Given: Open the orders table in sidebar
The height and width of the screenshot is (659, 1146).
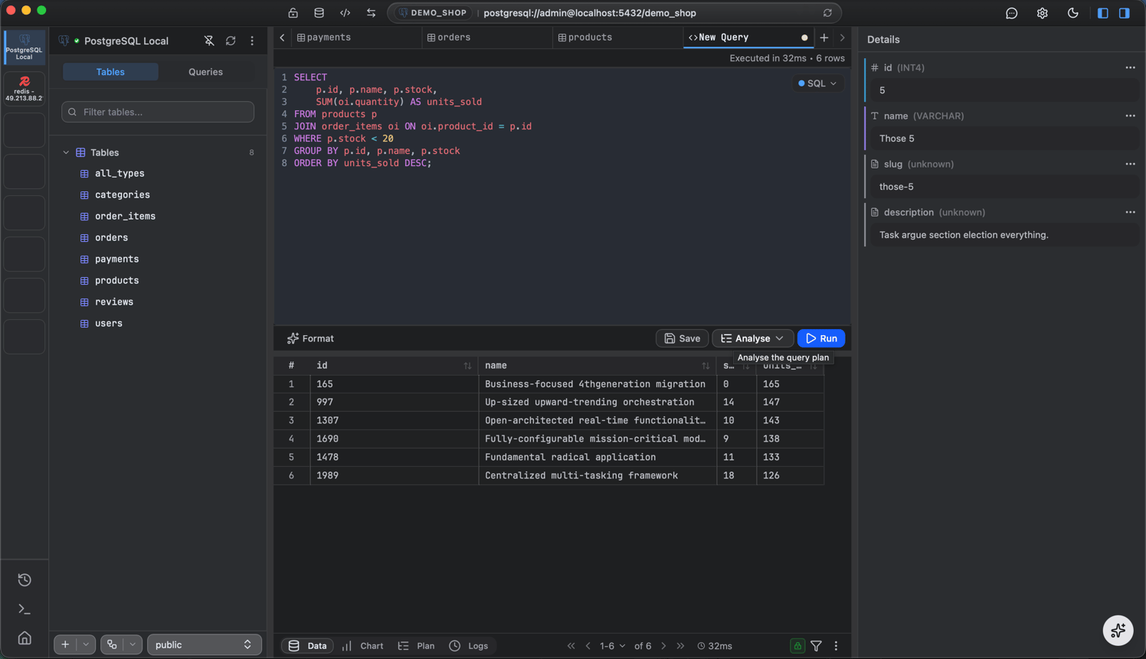Looking at the screenshot, I should pos(111,238).
